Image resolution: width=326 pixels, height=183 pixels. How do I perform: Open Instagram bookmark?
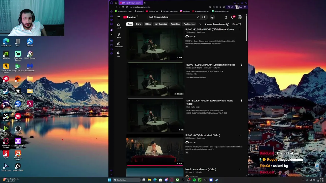(x=185, y=11)
